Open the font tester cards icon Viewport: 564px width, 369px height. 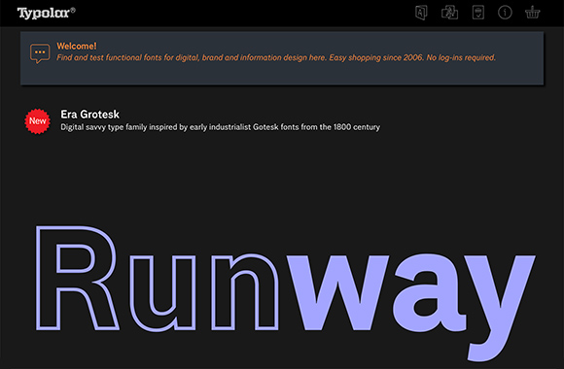tap(449, 13)
